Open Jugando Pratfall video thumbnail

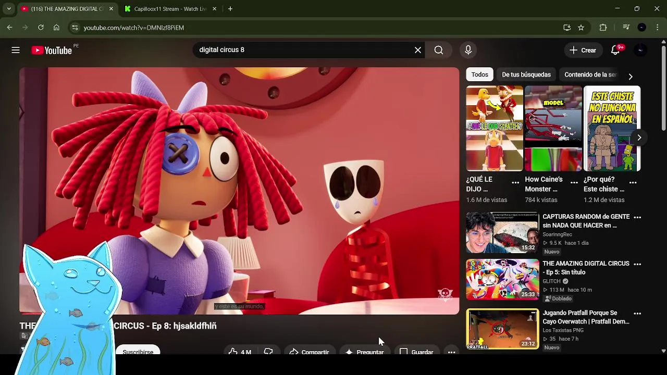coord(502,329)
